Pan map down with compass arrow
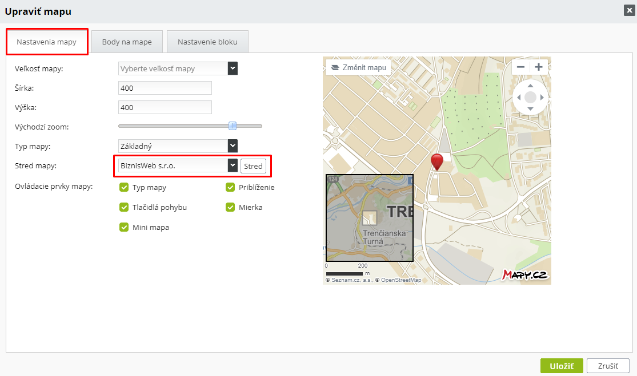Screen dimensions: 637x376 530,108
